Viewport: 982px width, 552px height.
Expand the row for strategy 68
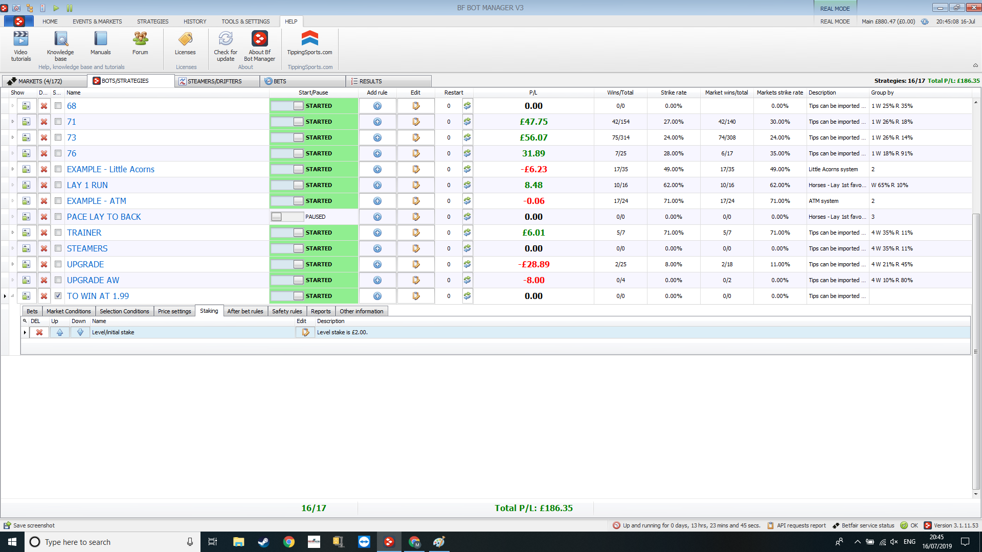pyautogui.click(x=13, y=106)
